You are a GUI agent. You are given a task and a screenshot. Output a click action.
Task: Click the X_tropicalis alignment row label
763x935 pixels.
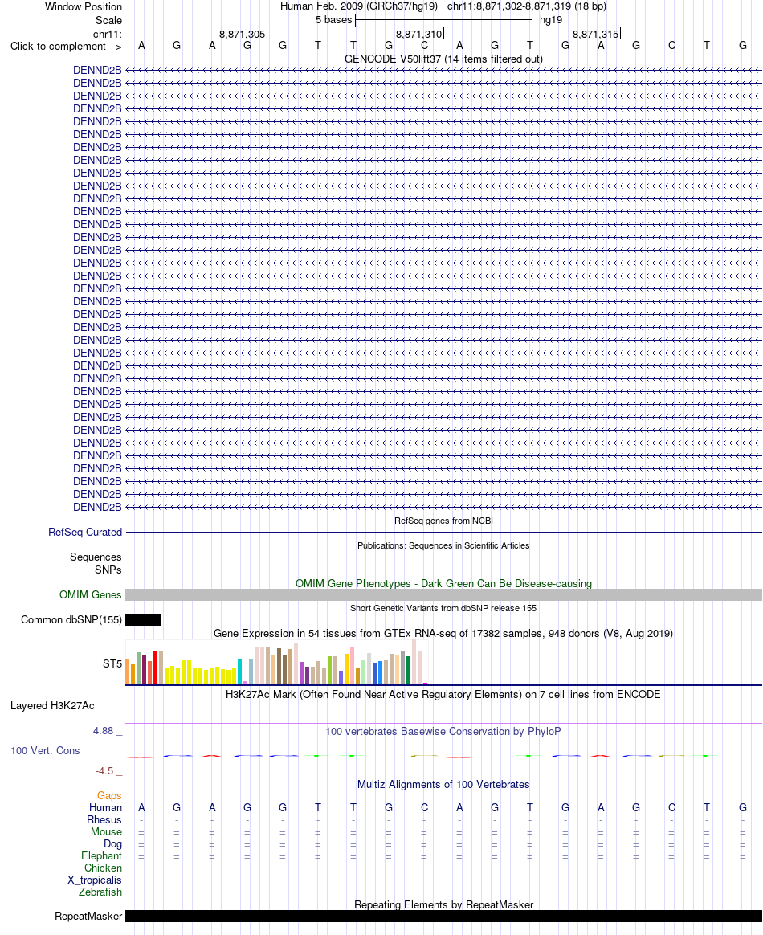[x=95, y=880]
